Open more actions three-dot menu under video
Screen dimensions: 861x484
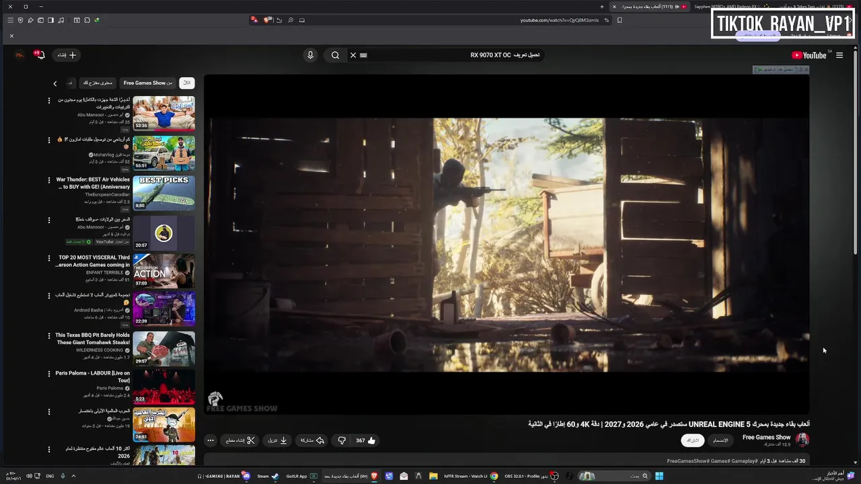tap(211, 440)
